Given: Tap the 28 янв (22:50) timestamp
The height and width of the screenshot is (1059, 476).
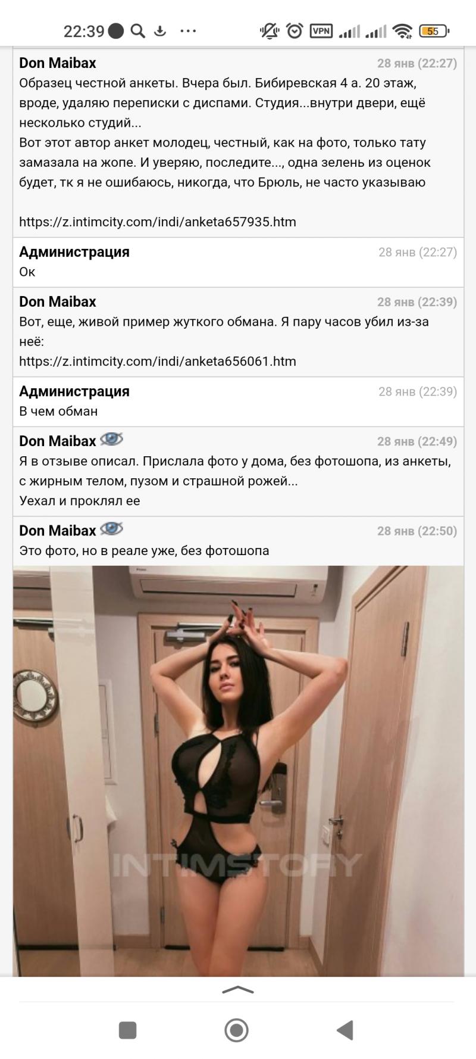Looking at the screenshot, I should (x=417, y=531).
